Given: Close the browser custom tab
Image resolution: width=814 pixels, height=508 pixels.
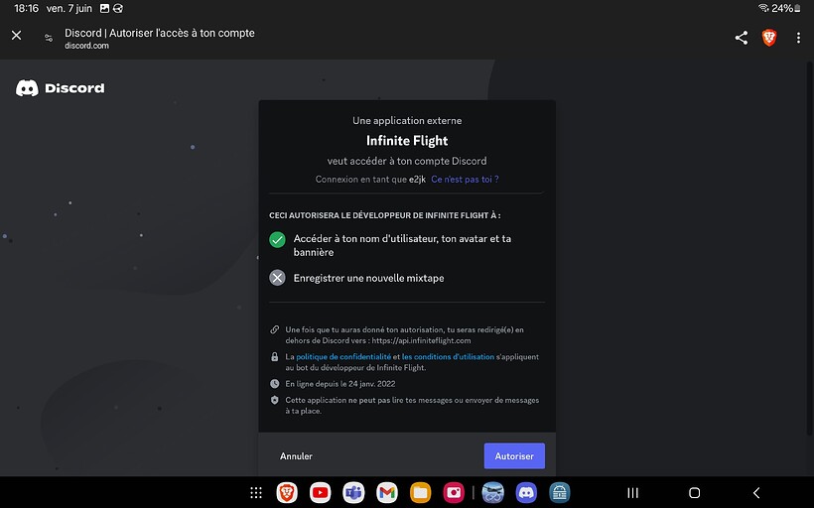Looking at the screenshot, I should click(x=17, y=36).
